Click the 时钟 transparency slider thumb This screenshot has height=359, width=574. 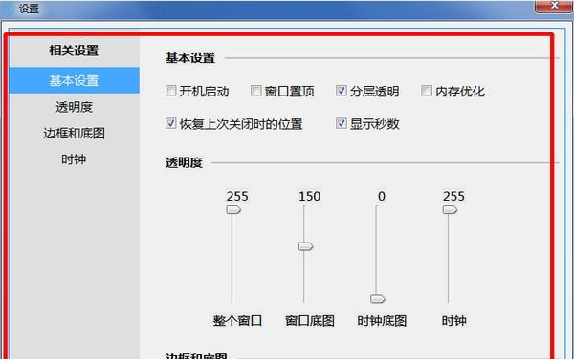click(450, 210)
